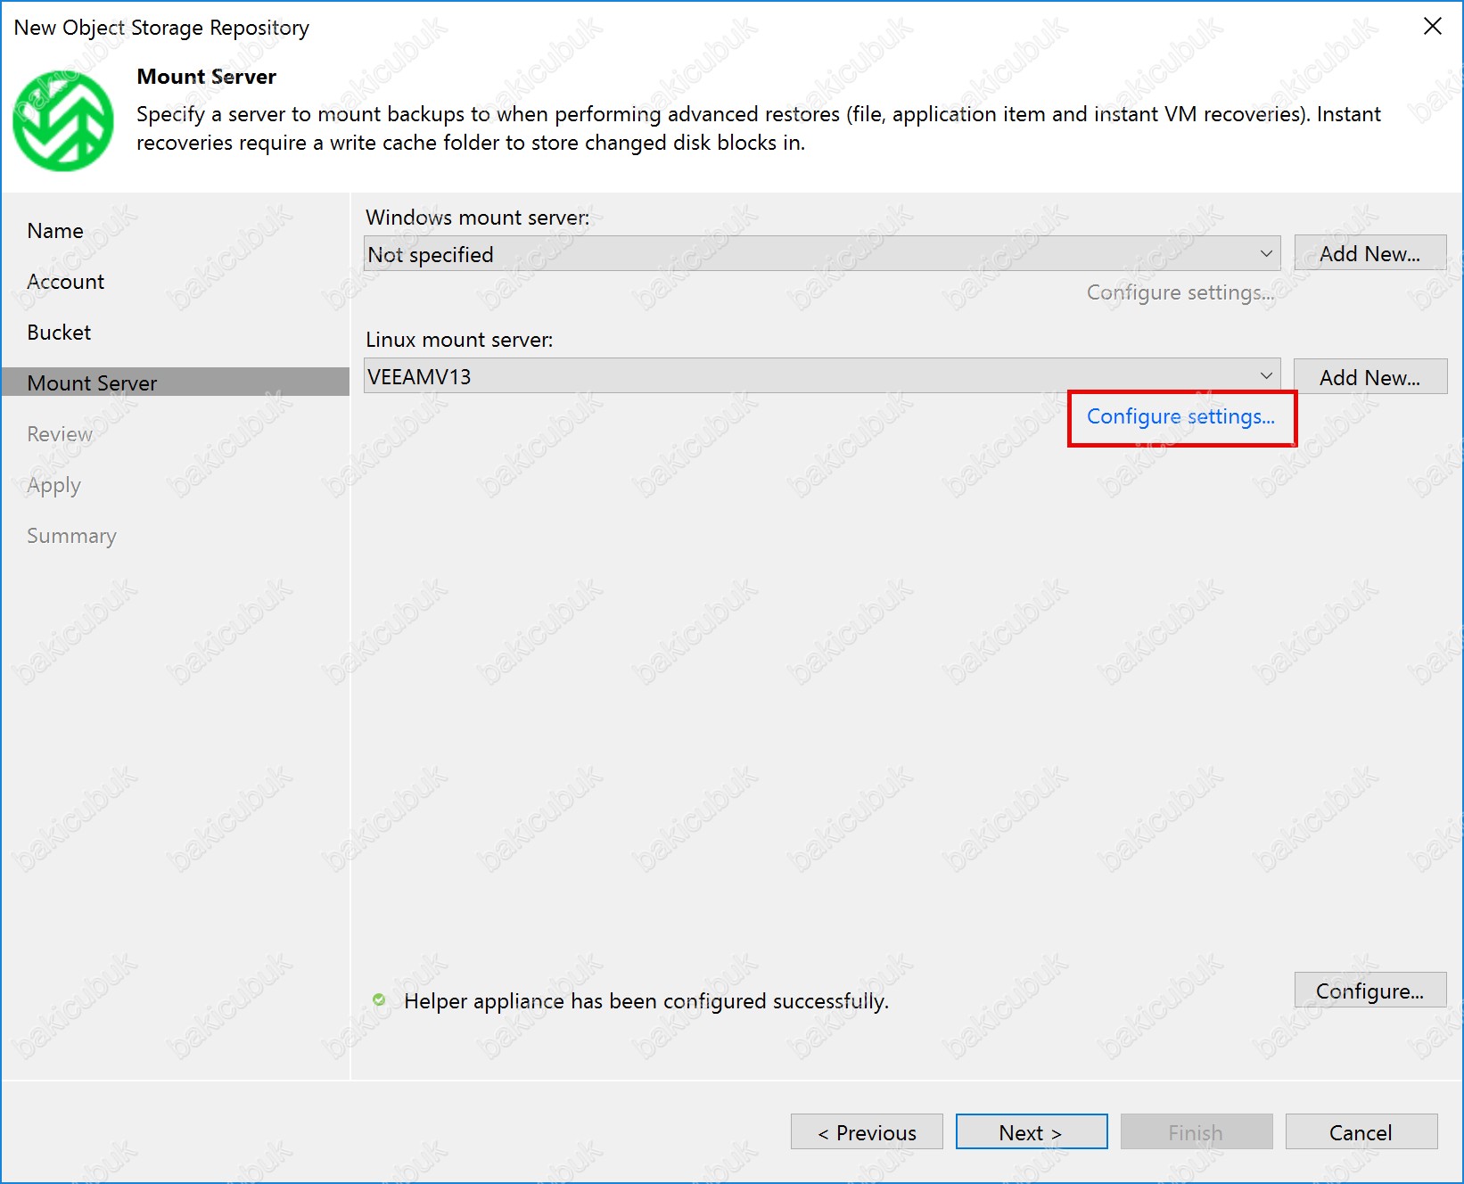This screenshot has height=1184, width=1464.
Task: Proceed with the Next button
Action: click(1031, 1132)
